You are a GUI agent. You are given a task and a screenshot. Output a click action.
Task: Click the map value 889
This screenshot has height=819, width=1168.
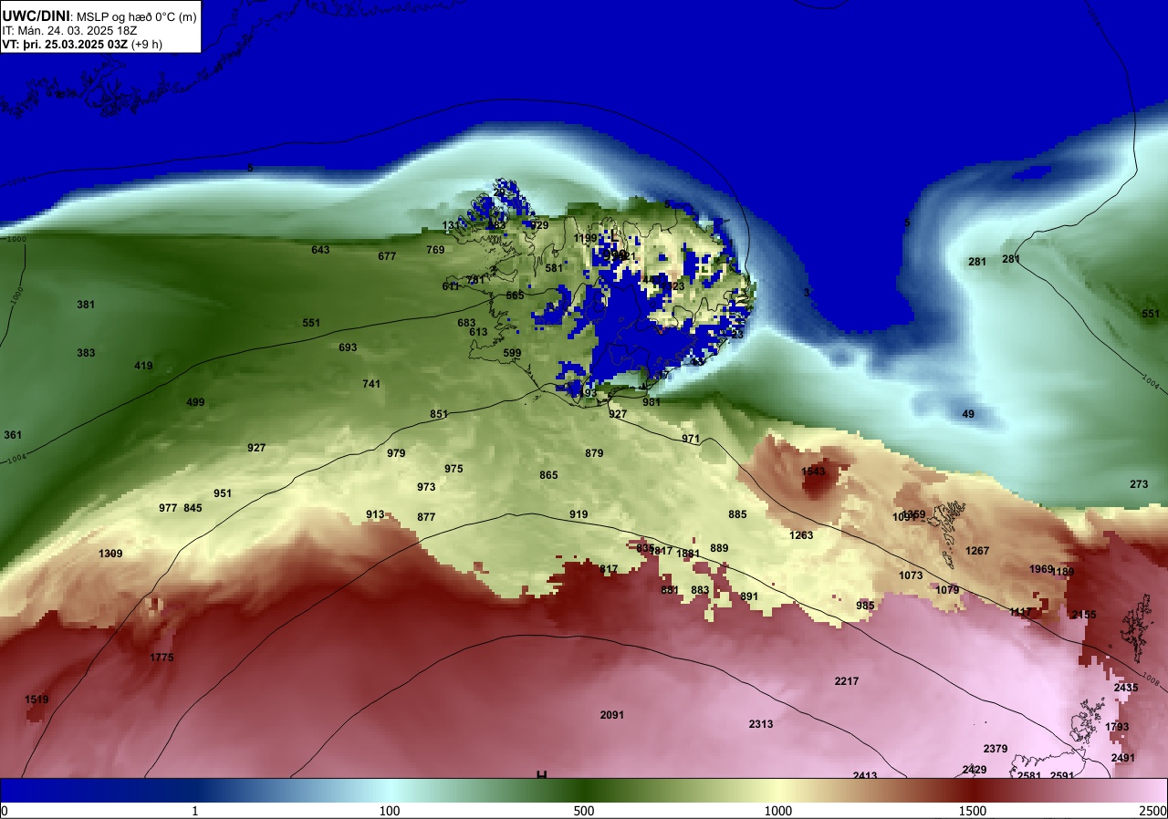pos(719,548)
